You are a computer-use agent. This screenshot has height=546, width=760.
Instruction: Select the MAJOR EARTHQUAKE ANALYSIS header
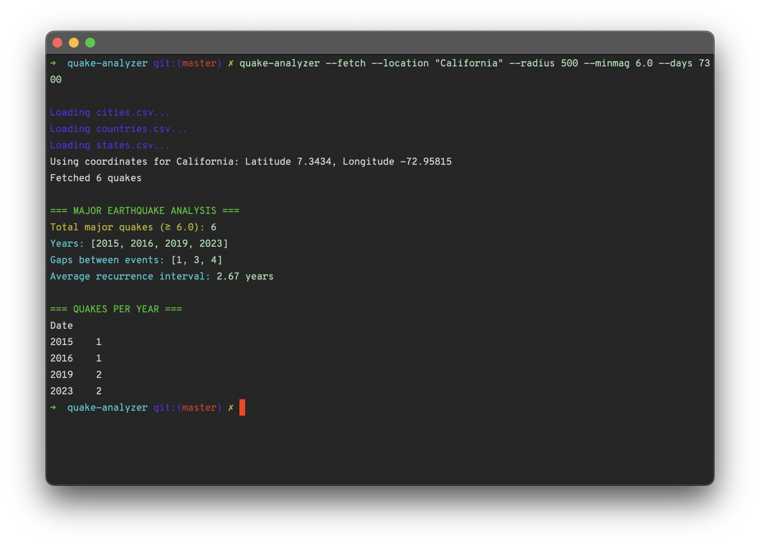click(x=145, y=210)
